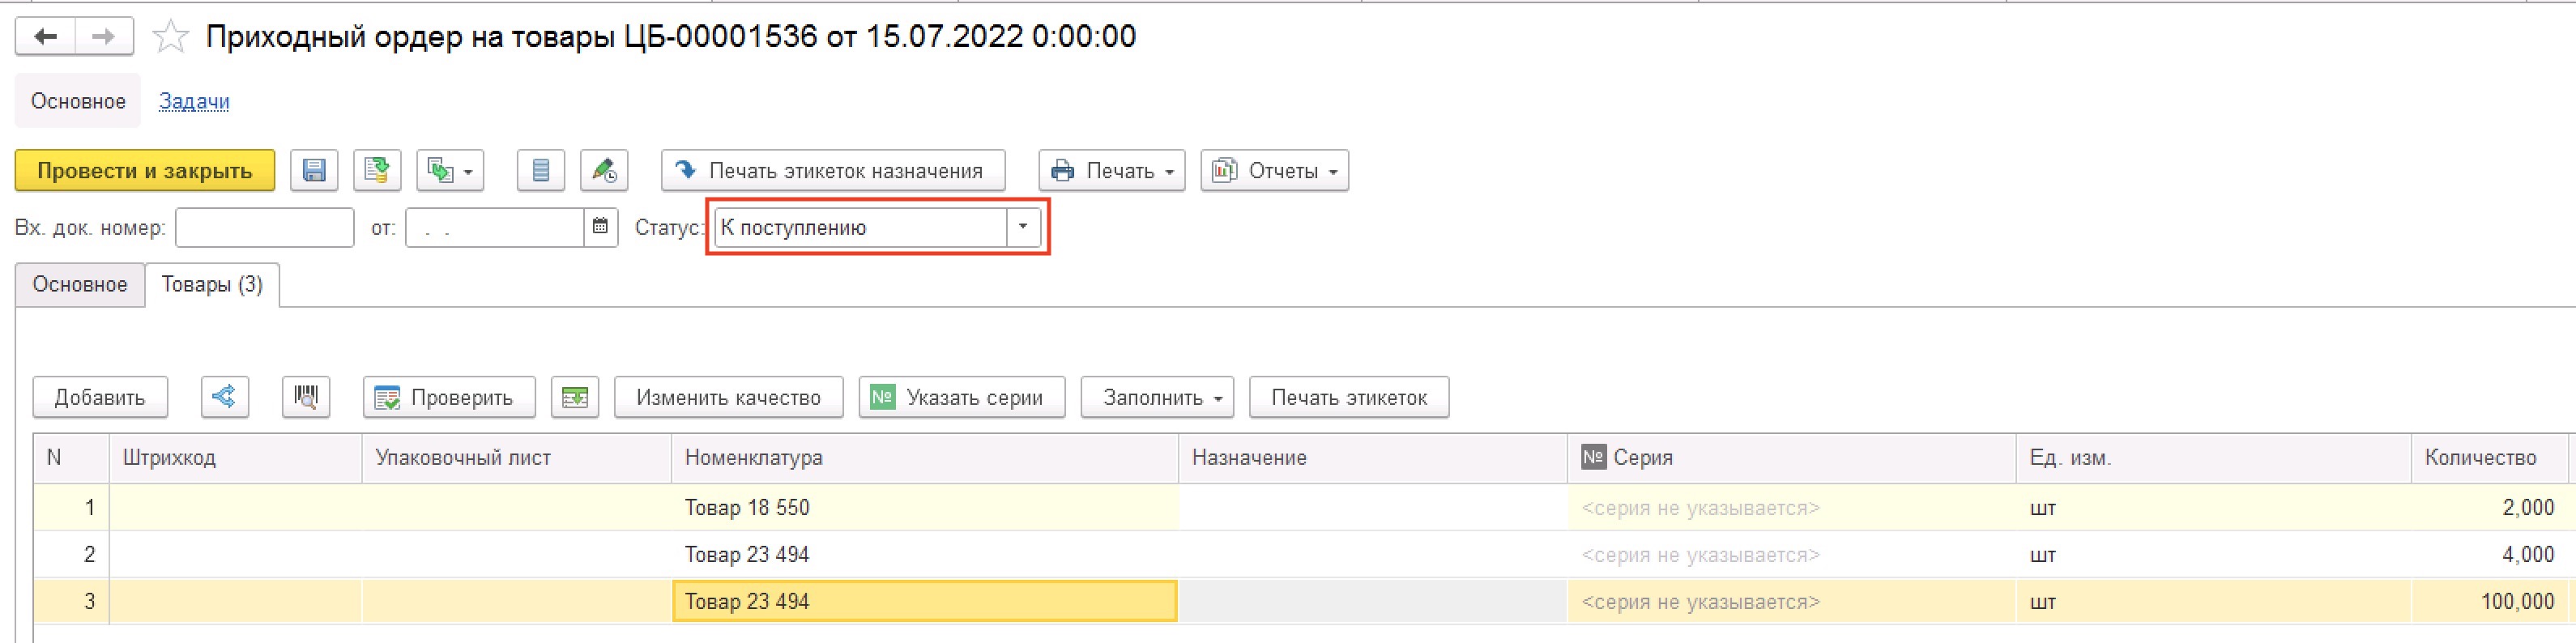Select Товар 23 494 in row 2

point(925,554)
